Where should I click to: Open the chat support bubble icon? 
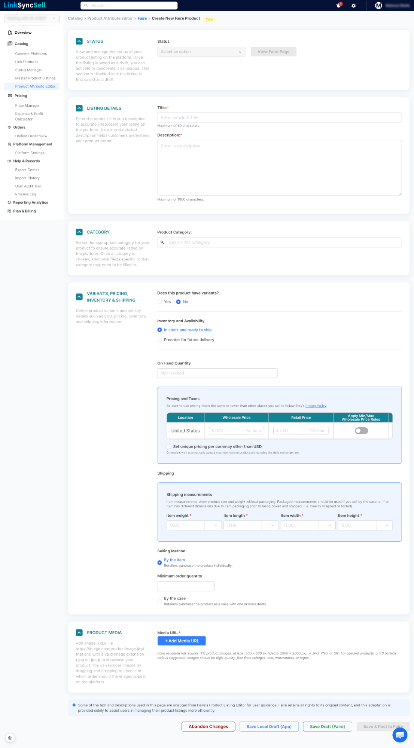(x=400, y=735)
